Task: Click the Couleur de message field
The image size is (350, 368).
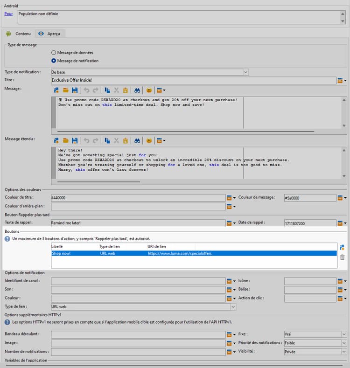Action: [x=310, y=198]
